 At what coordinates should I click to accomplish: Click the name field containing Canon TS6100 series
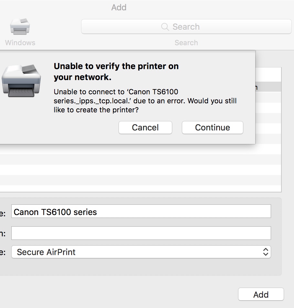tap(141, 211)
